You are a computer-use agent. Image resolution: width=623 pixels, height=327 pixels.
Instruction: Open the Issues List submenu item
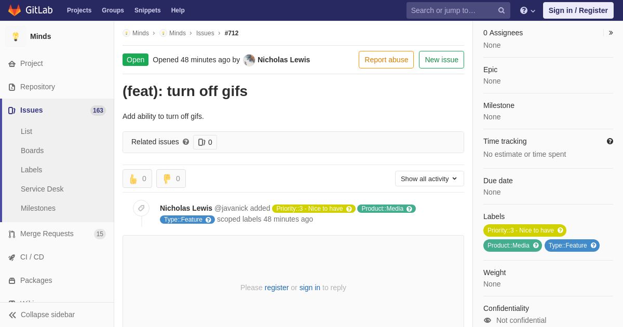pos(26,131)
